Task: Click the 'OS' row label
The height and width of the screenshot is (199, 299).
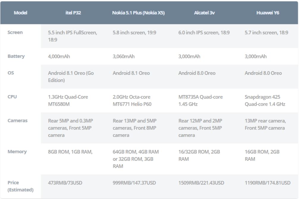Action: pyautogui.click(x=11, y=73)
